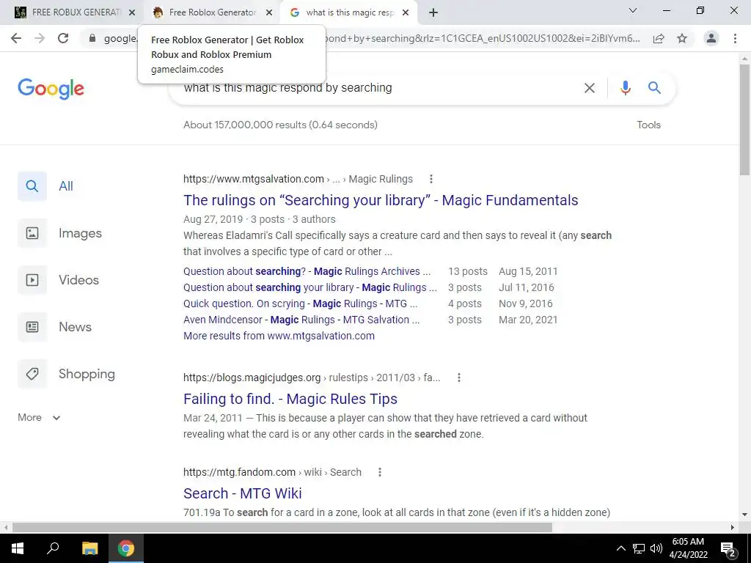Click the vertical page scrollbar thumb
The image size is (751, 563).
coord(744,119)
